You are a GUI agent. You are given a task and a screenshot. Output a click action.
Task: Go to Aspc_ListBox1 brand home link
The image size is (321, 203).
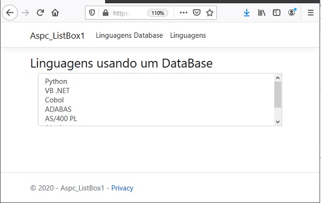58,36
